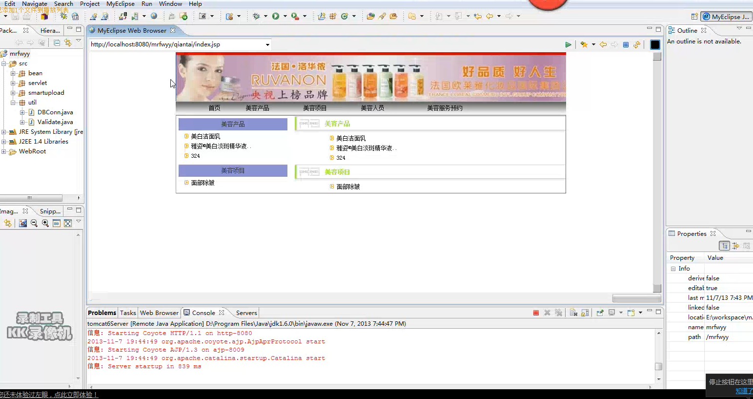Click the Remove Launch double-X console icon
This screenshot has width=753, height=399.
559,313
